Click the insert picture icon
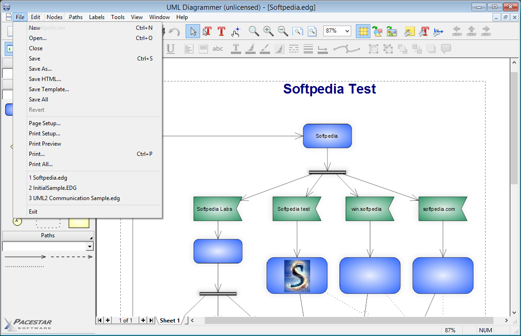This screenshot has width=521, height=336. (x=392, y=32)
